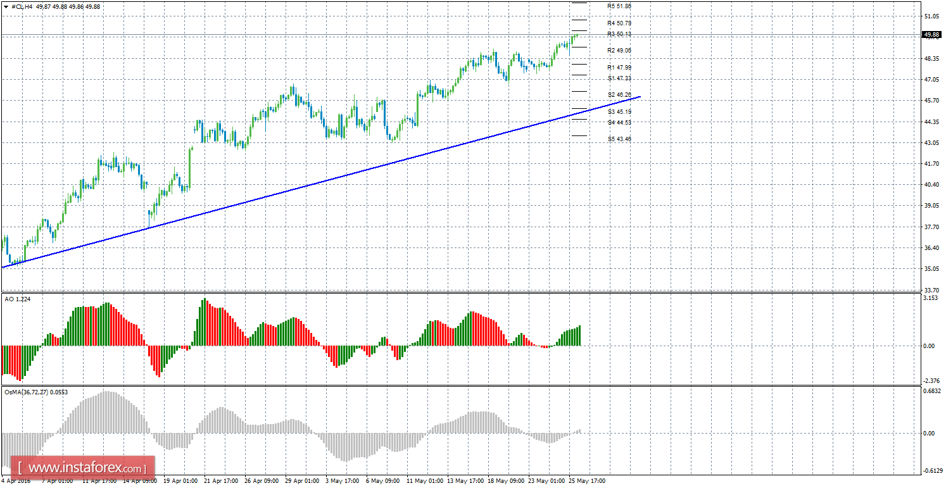Click the R4 50.79 pivot label
The width and height of the screenshot is (946, 488).
tap(619, 23)
